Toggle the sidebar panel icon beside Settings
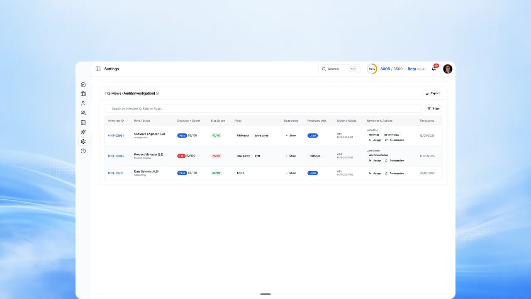The width and height of the screenshot is (531, 299). (x=98, y=69)
